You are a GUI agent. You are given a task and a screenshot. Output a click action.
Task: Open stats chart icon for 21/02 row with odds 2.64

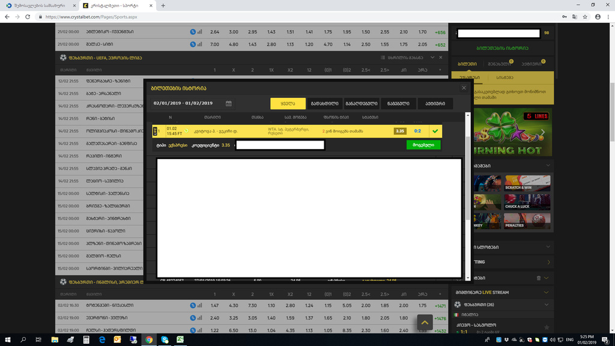(x=199, y=32)
